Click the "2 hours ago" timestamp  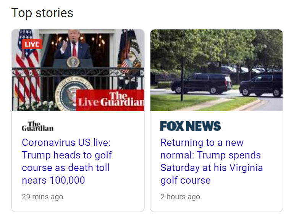tap(180, 197)
